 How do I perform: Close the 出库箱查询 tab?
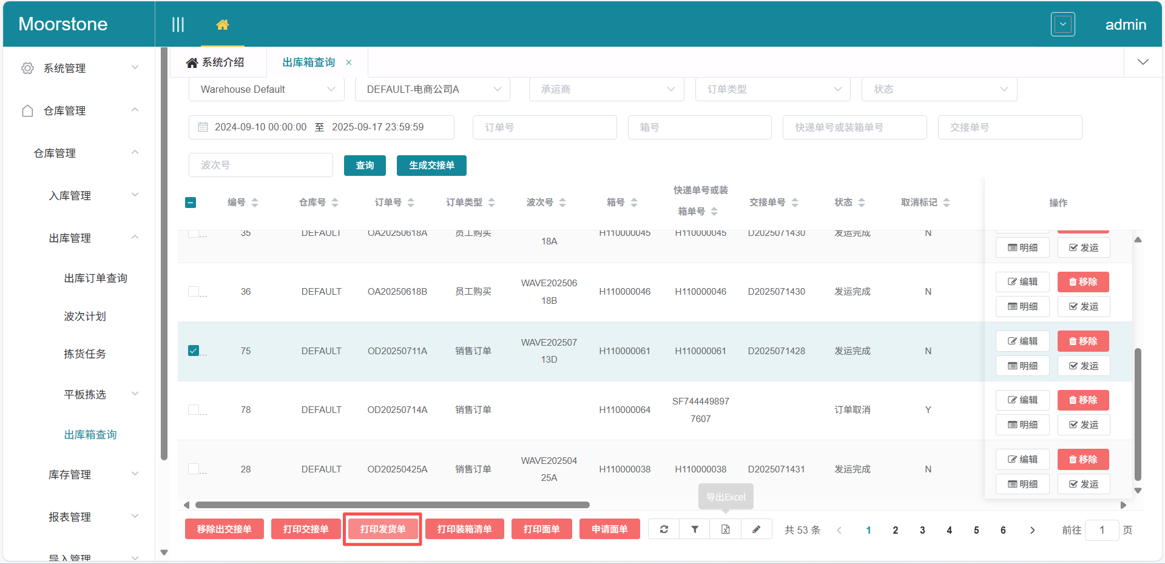tap(349, 62)
